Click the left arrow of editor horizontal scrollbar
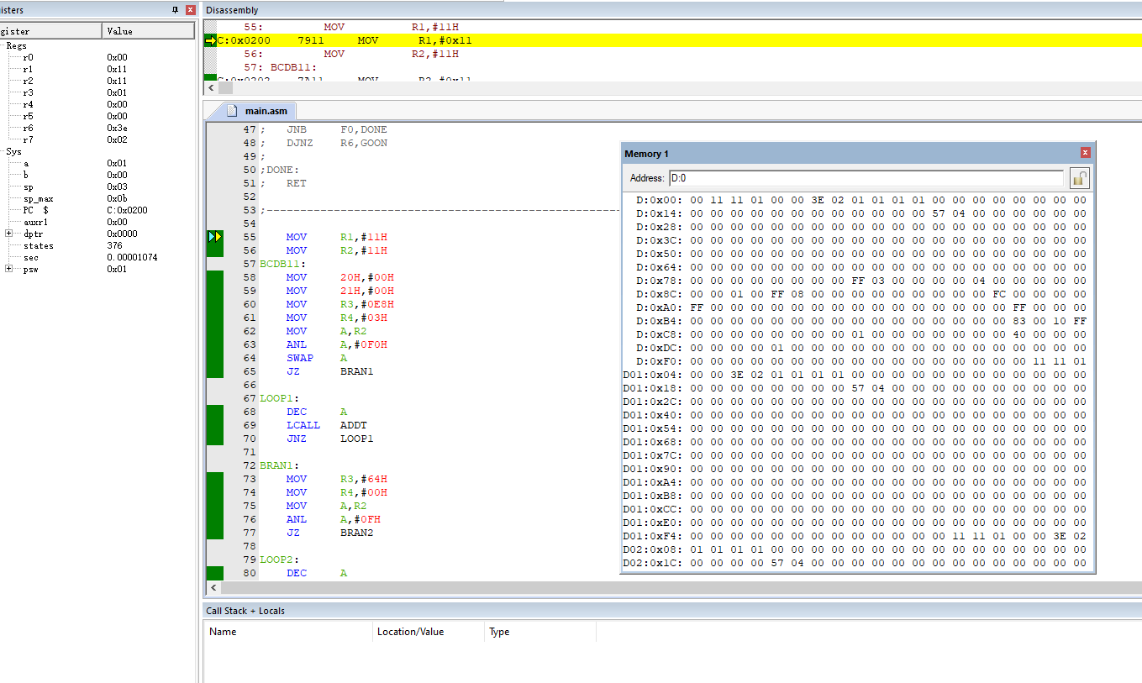 pyautogui.click(x=213, y=588)
